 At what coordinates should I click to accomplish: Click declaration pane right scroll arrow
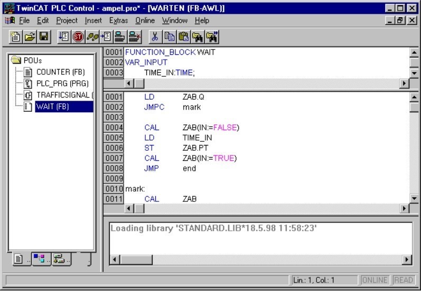pos(404,84)
